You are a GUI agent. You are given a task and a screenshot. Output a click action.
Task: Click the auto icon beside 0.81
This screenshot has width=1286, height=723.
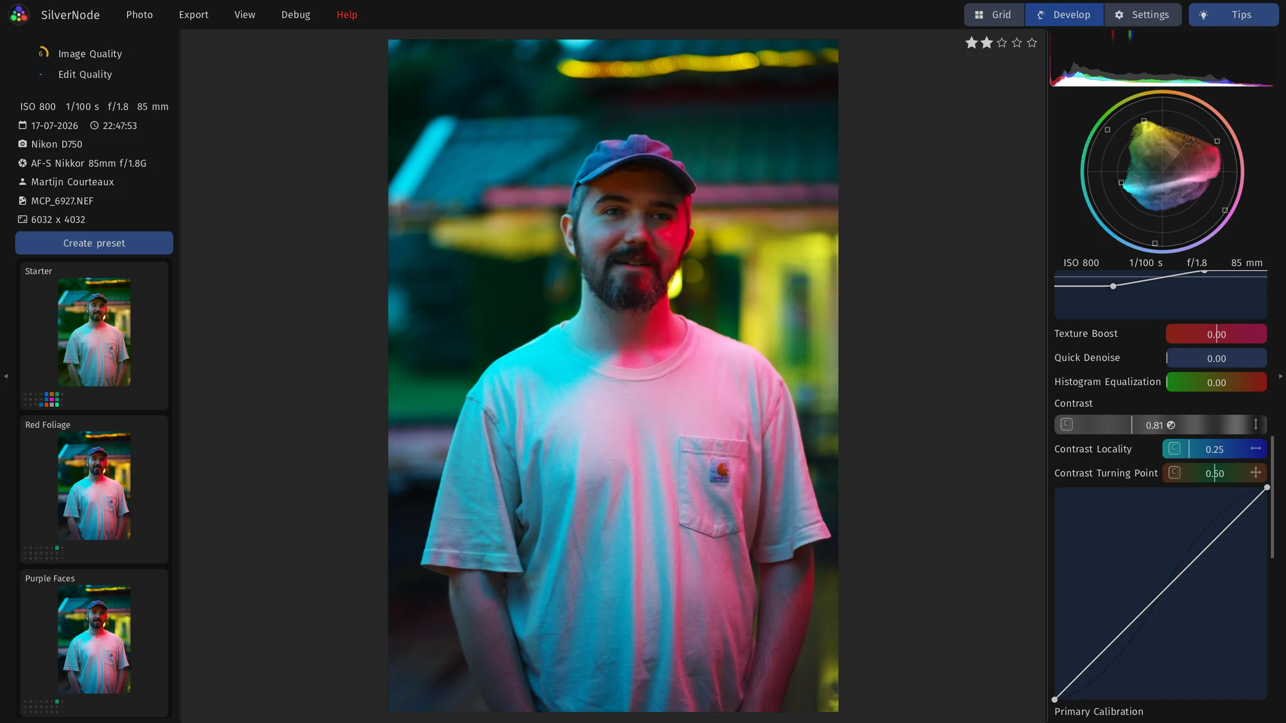tap(1171, 425)
